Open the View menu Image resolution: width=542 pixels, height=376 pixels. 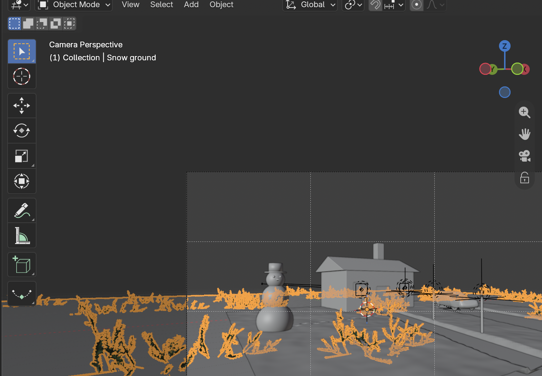(x=130, y=5)
